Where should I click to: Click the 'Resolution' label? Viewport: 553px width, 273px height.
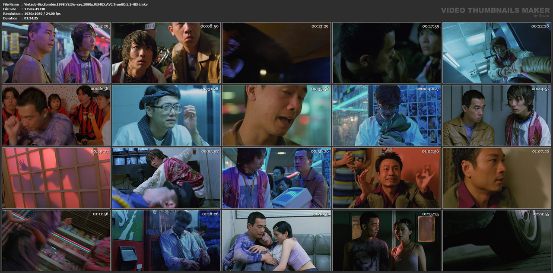point(11,13)
